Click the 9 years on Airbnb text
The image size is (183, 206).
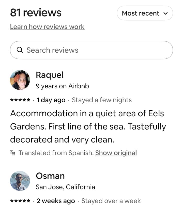pyautogui.click(x=62, y=86)
